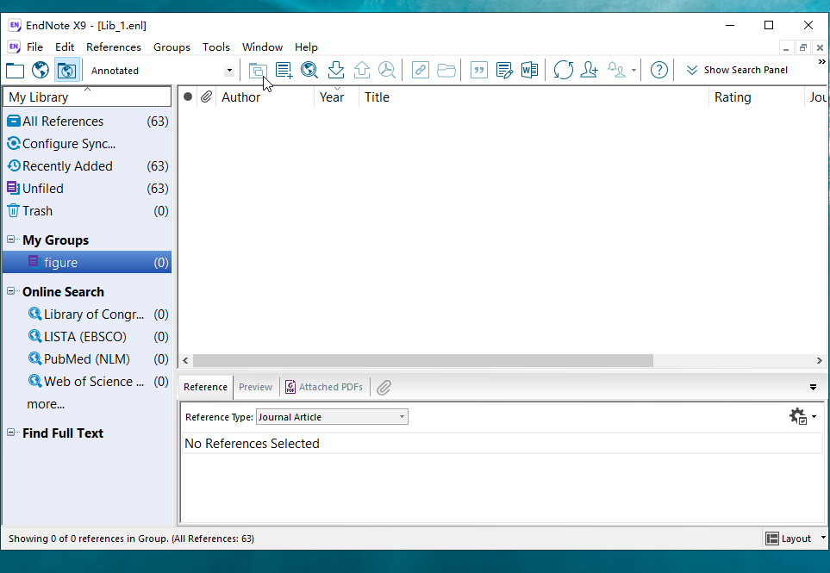Click Show Search Panel button
Screen dimensions: 830x573
(737, 70)
